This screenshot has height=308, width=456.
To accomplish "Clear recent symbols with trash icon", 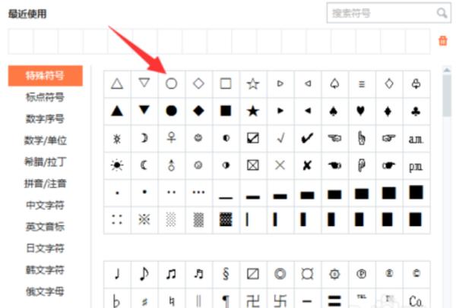I will (x=442, y=41).
